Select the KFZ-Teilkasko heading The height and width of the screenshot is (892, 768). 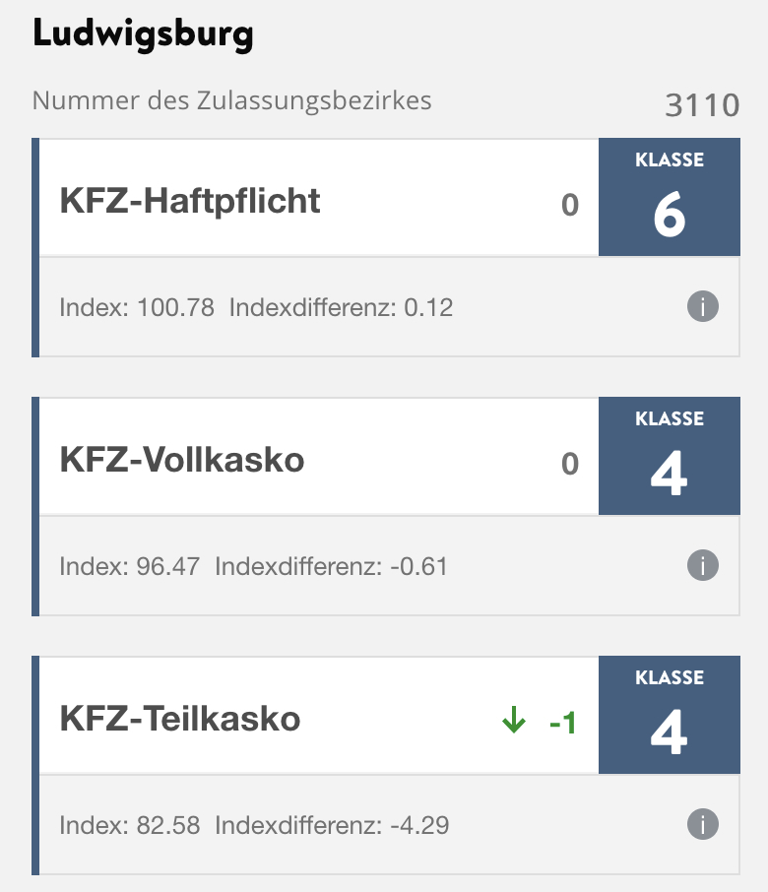coord(180,719)
